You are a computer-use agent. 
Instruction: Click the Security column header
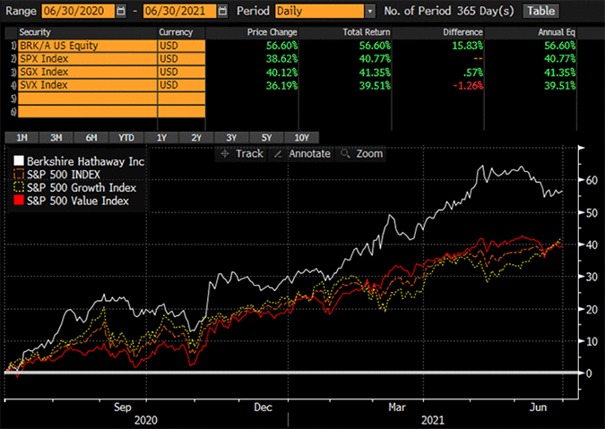point(35,32)
